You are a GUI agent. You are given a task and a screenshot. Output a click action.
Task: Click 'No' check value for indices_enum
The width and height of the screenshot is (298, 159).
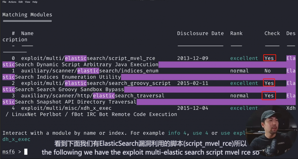click(x=268, y=71)
